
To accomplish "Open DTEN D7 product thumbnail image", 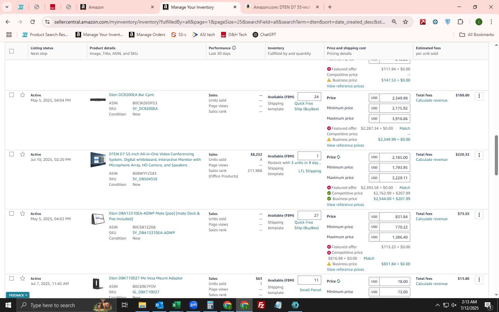I will pyautogui.click(x=98, y=159).
